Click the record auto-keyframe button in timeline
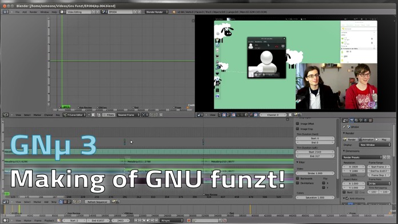Viewport: 398px width, 224px height. point(189,221)
